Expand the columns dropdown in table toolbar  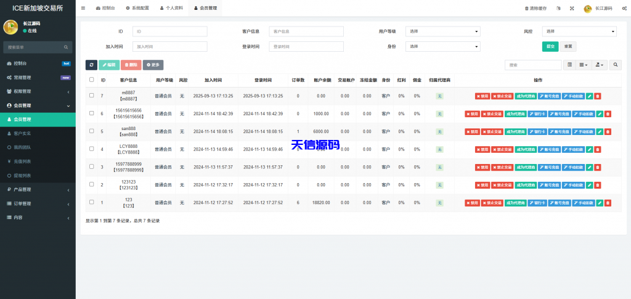(x=584, y=65)
